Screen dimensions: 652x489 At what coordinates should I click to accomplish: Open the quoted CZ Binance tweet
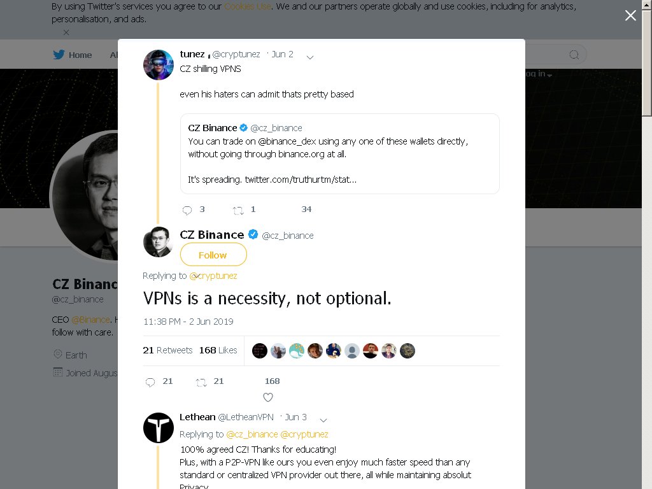pyautogui.click(x=340, y=153)
